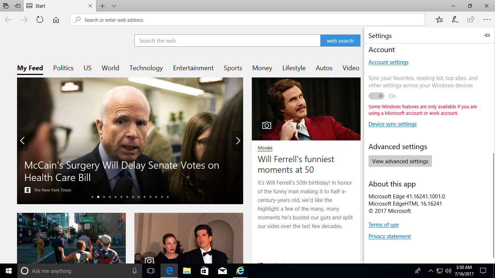Open the Action Center notifications icon
Screen dimensions: 495x278
[483, 271]
